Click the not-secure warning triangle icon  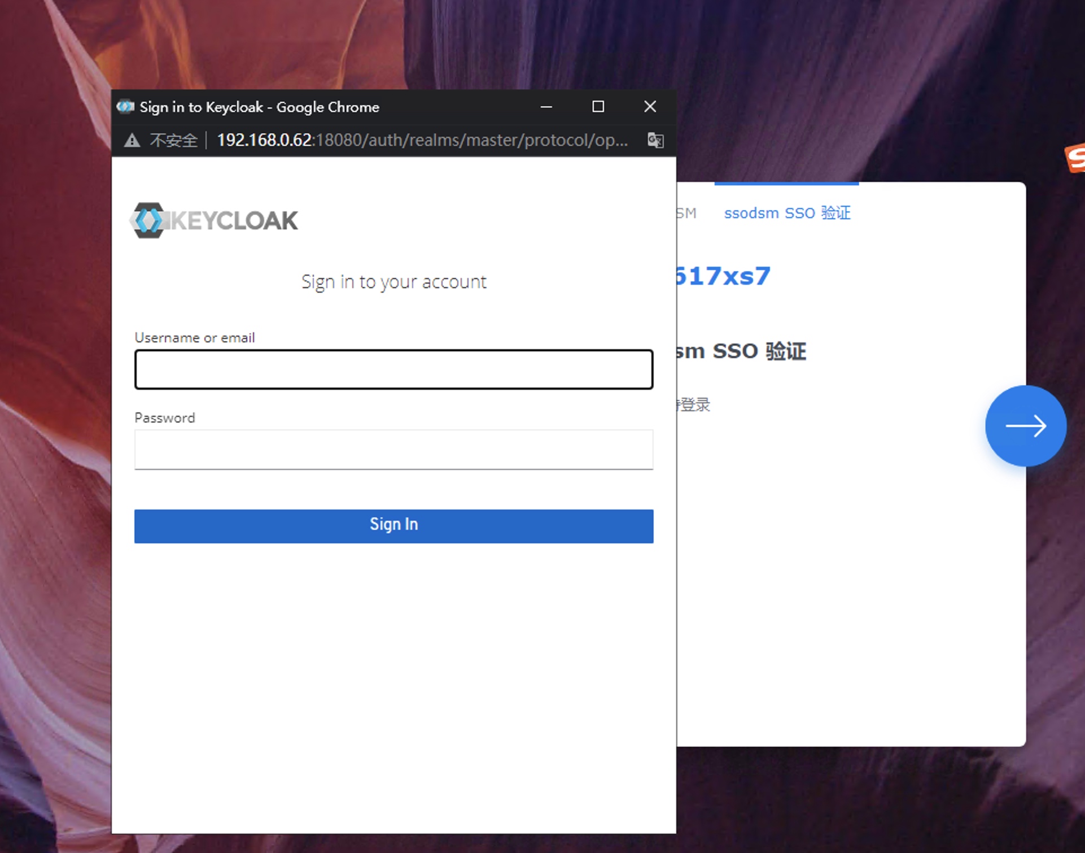[x=132, y=140]
